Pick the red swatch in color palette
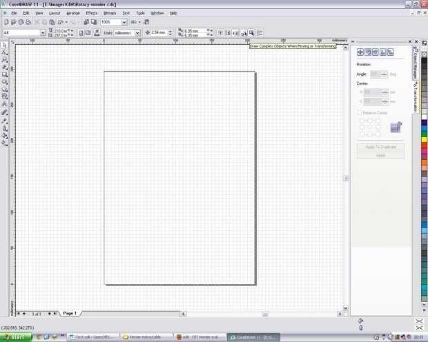Image resolution: width=428 pixels, height=342 pixels. click(424, 145)
